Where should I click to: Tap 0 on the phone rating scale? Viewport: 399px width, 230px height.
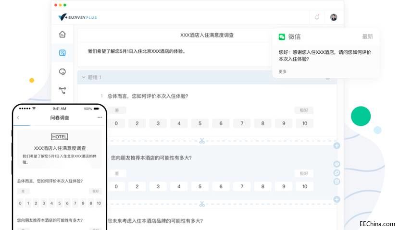(20, 203)
